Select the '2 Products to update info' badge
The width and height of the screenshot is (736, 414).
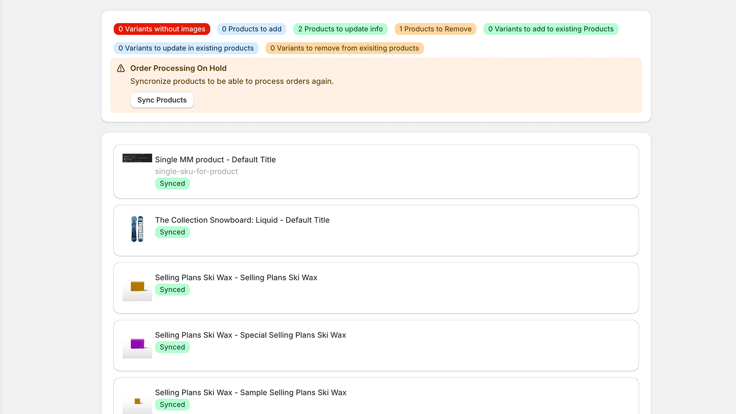340,29
